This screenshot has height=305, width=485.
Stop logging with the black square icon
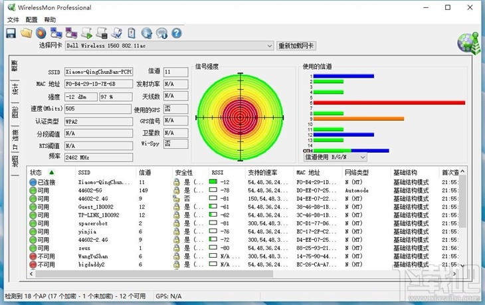pos(102,33)
